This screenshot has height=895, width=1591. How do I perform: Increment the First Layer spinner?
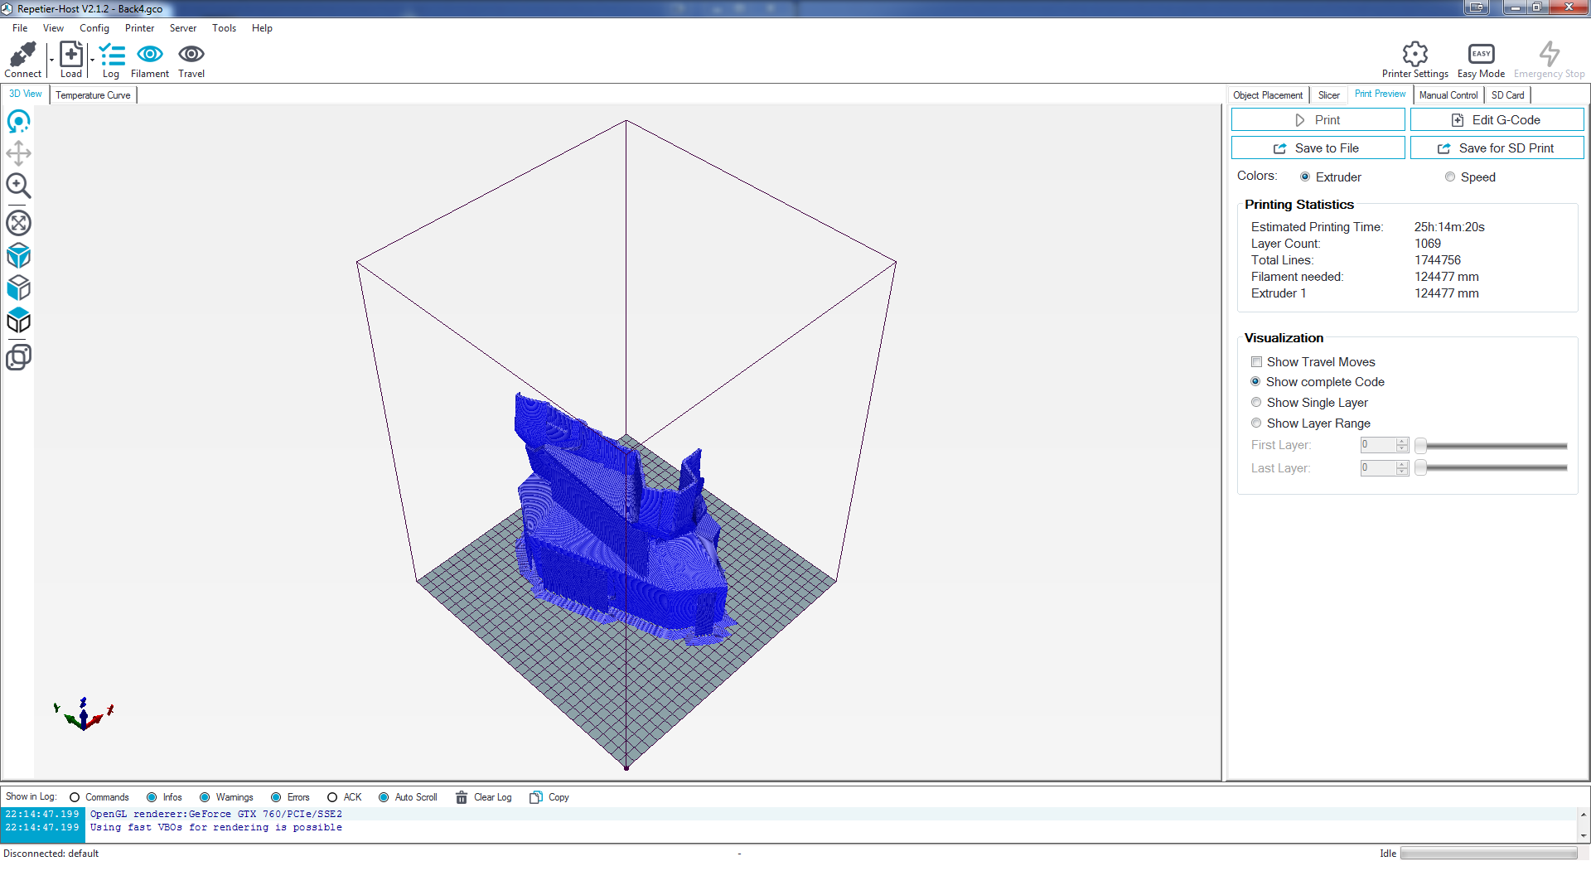pyautogui.click(x=1402, y=442)
